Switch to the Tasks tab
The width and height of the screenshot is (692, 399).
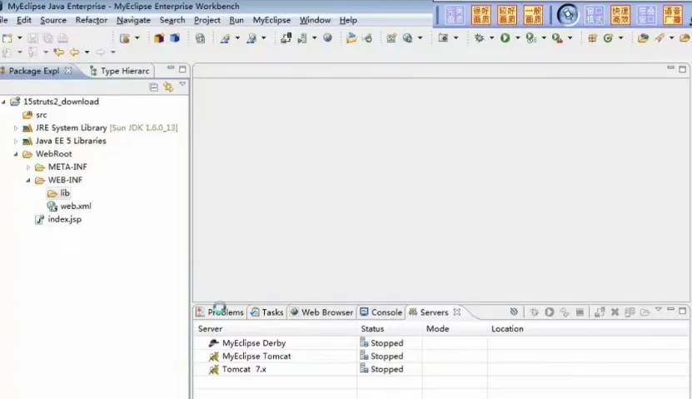(x=267, y=312)
